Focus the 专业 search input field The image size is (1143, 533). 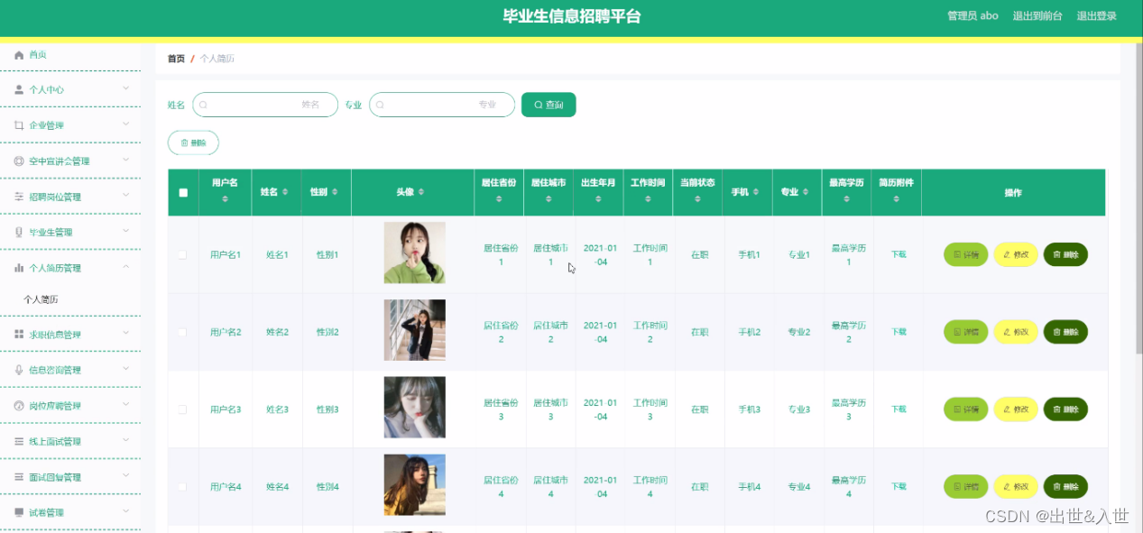(442, 105)
